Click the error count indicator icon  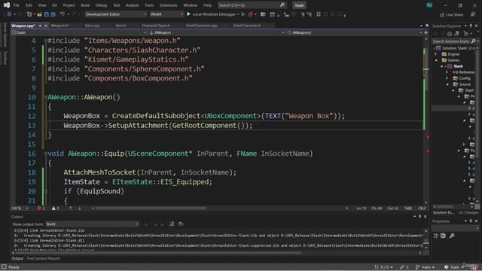39,209
